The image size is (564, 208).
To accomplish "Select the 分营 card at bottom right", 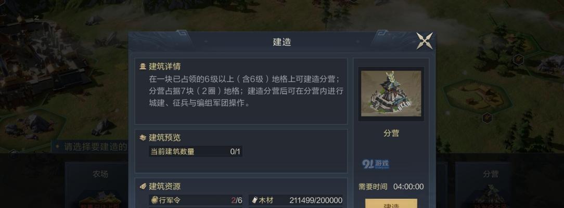I will tap(491, 185).
